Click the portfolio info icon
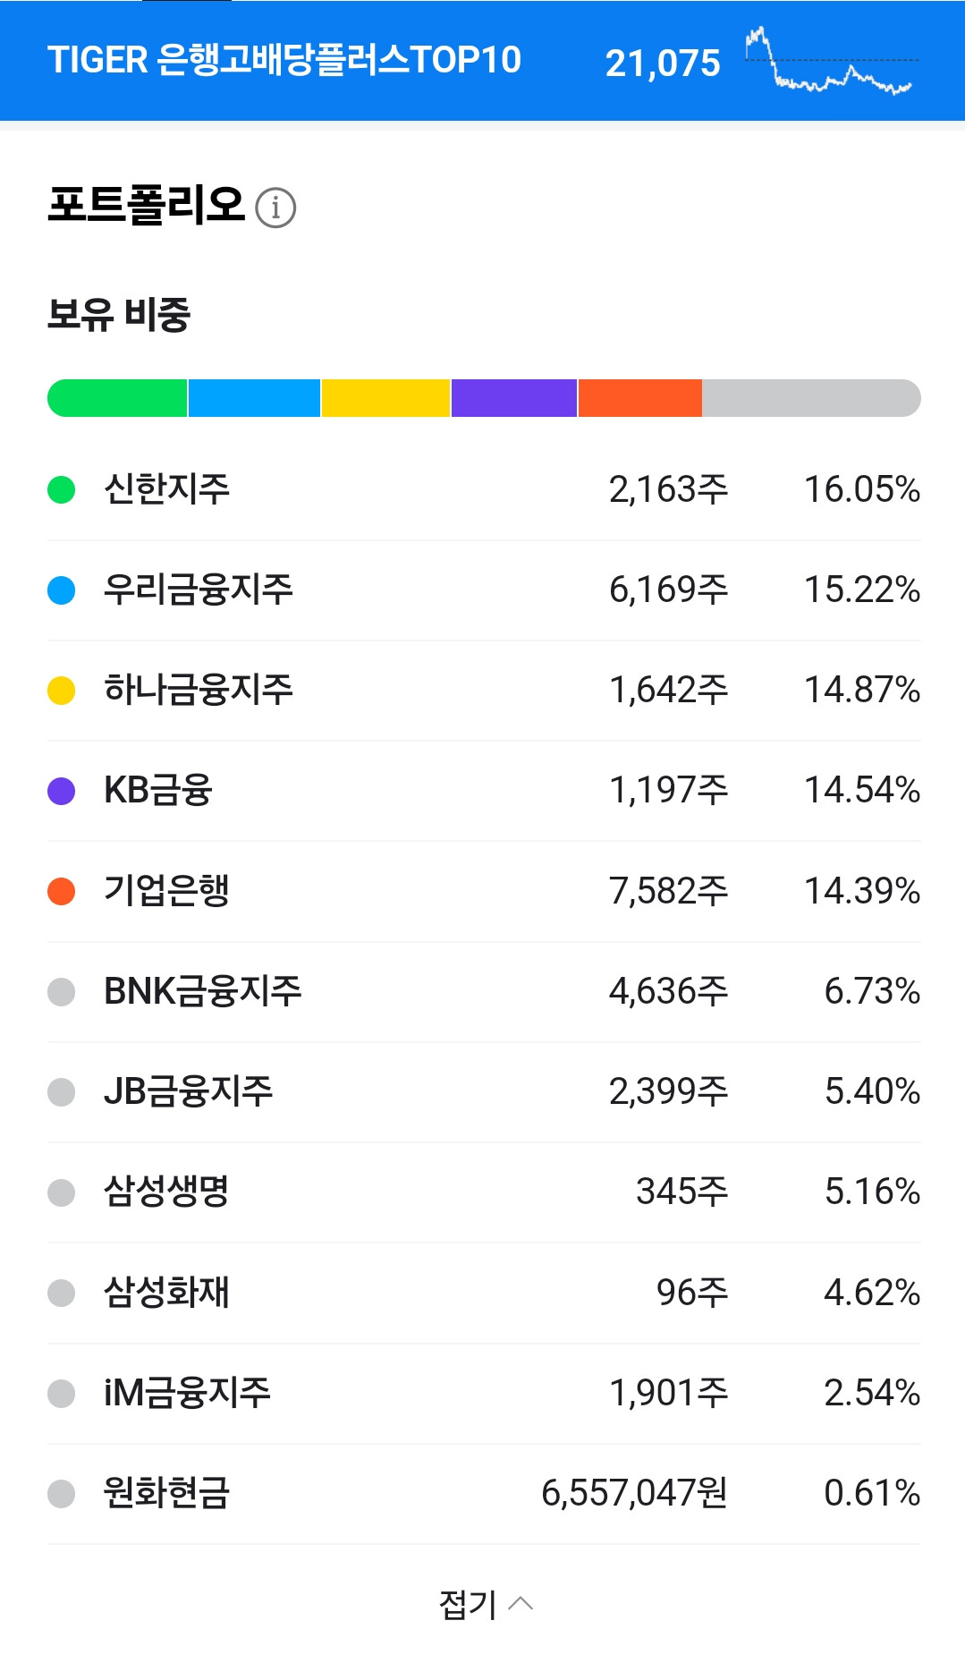 click(275, 208)
